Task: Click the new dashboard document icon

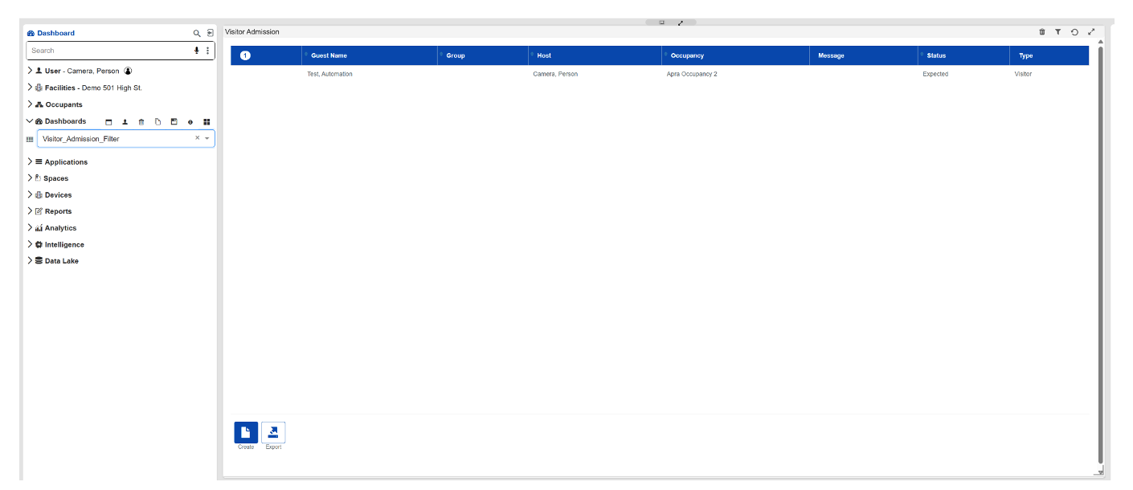Action: tap(157, 121)
